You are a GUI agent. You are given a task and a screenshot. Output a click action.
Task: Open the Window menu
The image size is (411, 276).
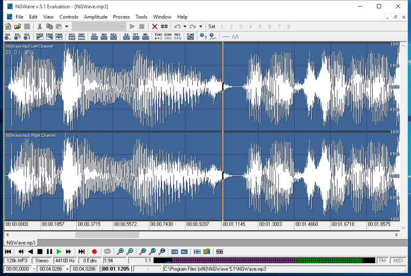point(162,17)
